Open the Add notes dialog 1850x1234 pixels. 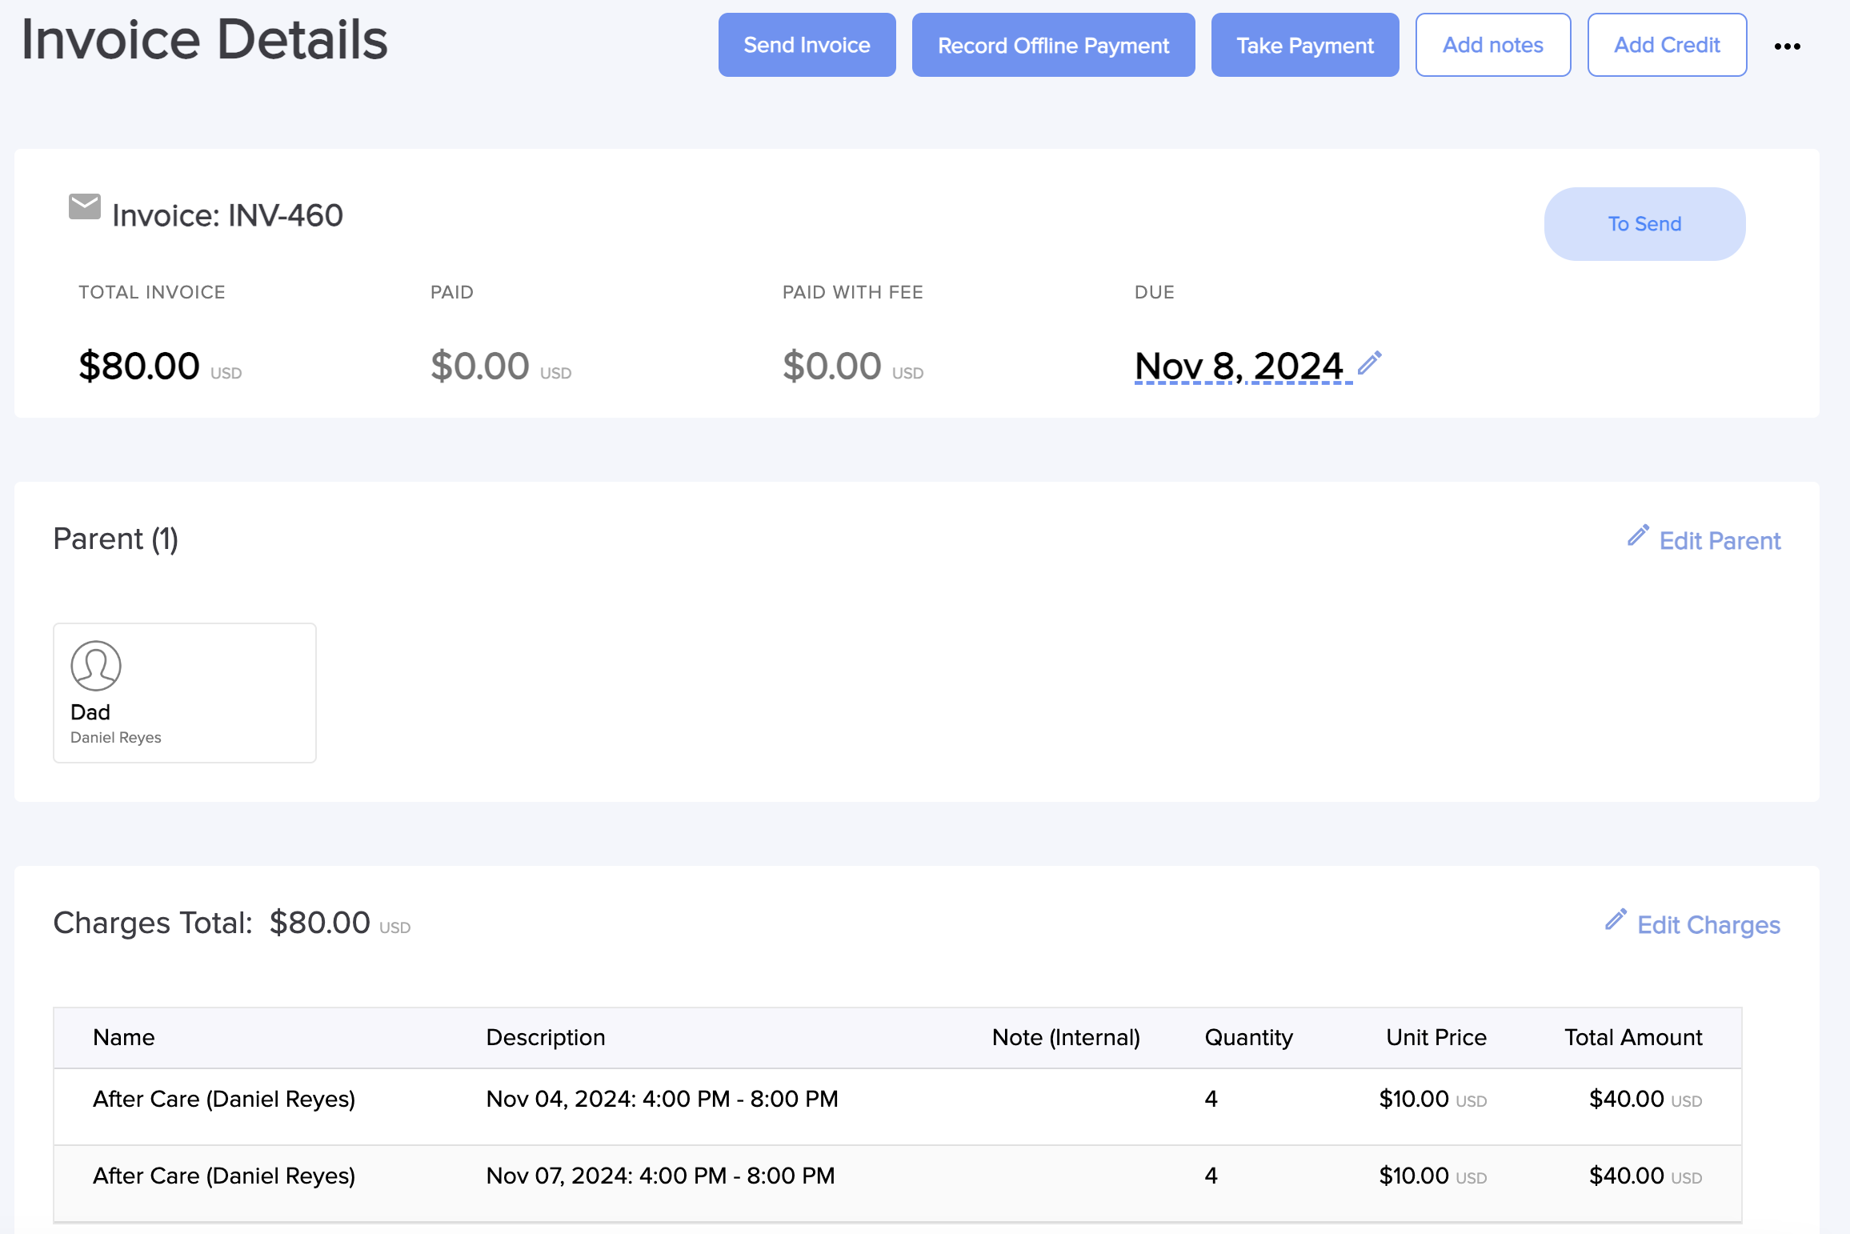(1492, 46)
